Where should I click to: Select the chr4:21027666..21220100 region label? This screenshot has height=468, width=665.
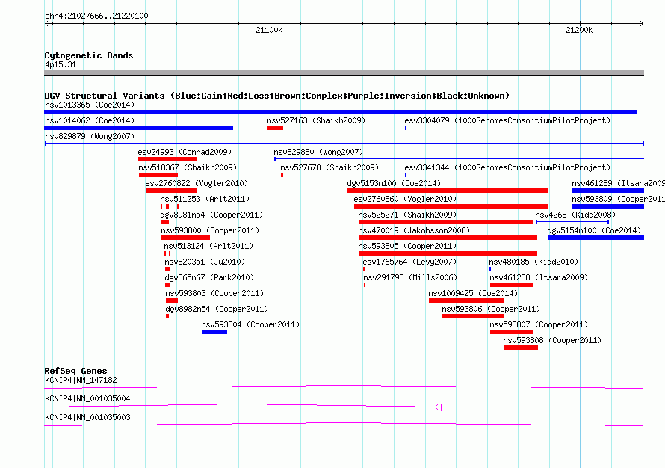coord(96,16)
